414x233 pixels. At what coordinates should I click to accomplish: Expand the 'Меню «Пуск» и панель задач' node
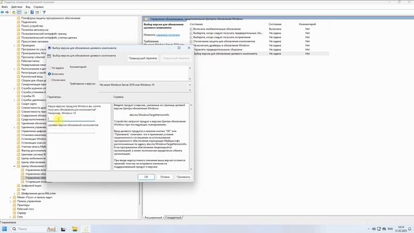tap(10, 197)
